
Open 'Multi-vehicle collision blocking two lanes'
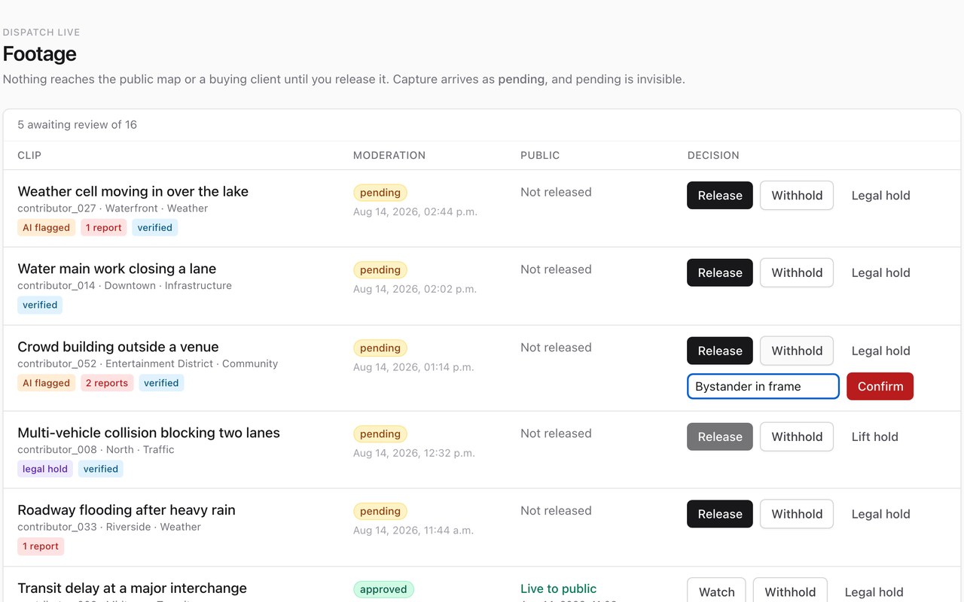click(x=148, y=433)
